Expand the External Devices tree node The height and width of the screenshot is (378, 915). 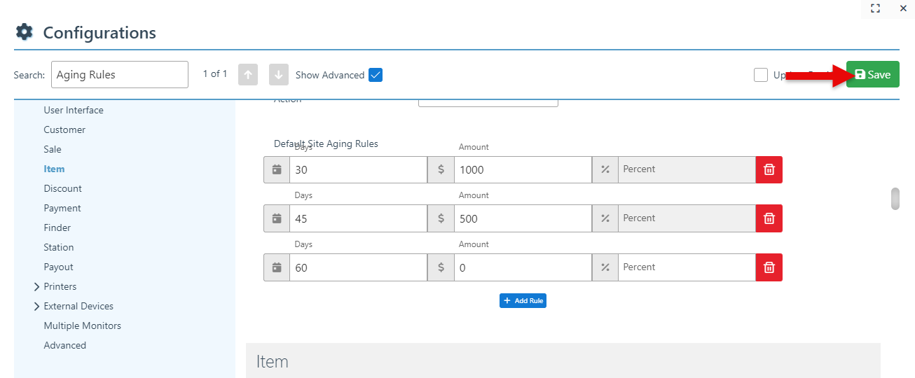click(x=36, y=306)
